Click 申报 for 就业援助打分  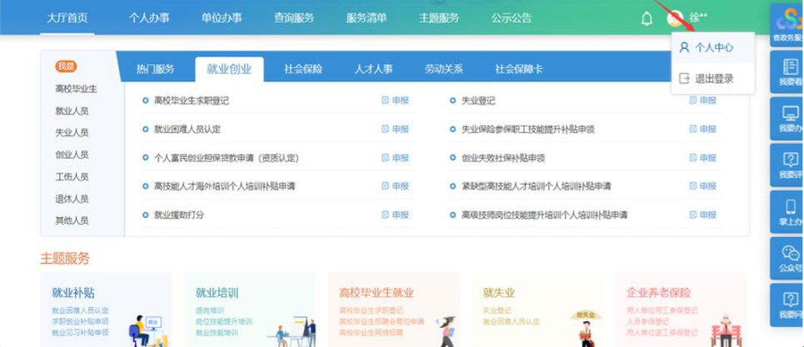pyautogui.click(x=396, y=215)
